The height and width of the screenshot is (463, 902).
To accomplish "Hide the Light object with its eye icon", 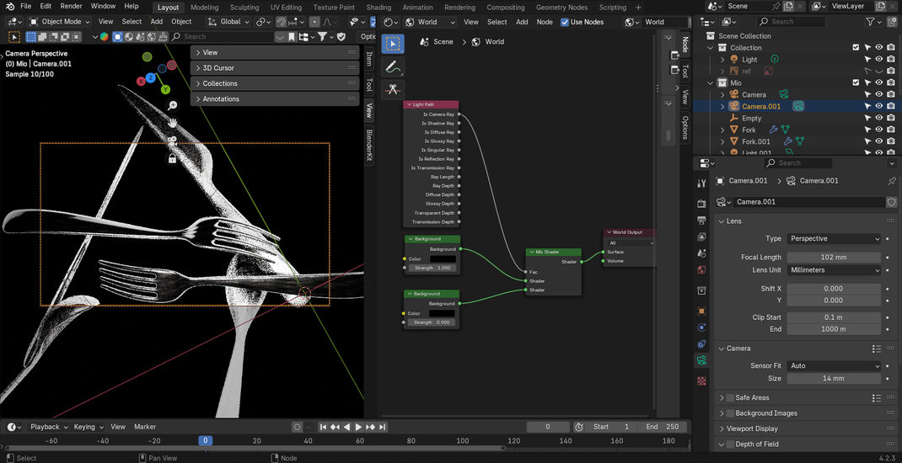I will pyautogui.click(x=879, y=59).
